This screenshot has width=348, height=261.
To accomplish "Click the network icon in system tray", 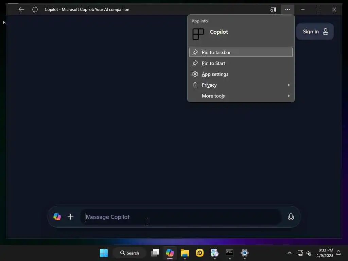I will (x=300, y=253).
